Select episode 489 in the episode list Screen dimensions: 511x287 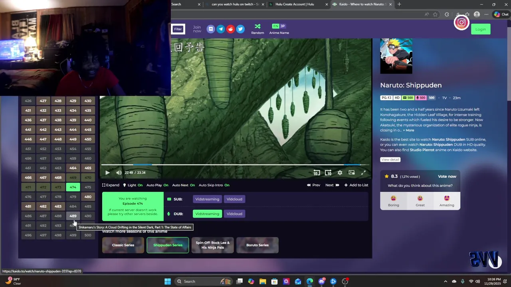point(73,216)
